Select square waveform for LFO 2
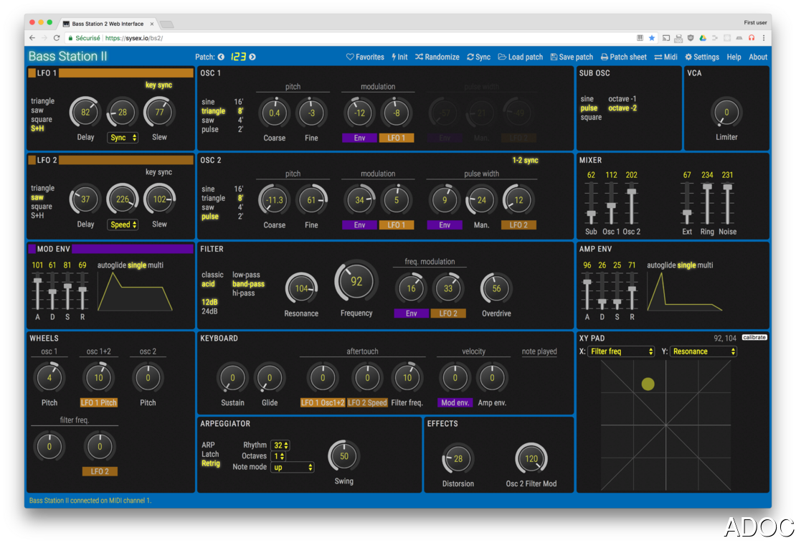This screenshot has height=543, width=796. point(41,207)
